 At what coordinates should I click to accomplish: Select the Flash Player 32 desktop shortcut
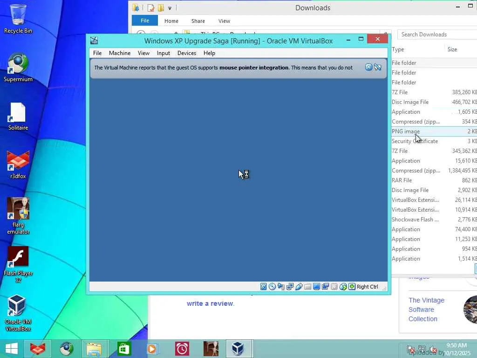click(18, 265)
